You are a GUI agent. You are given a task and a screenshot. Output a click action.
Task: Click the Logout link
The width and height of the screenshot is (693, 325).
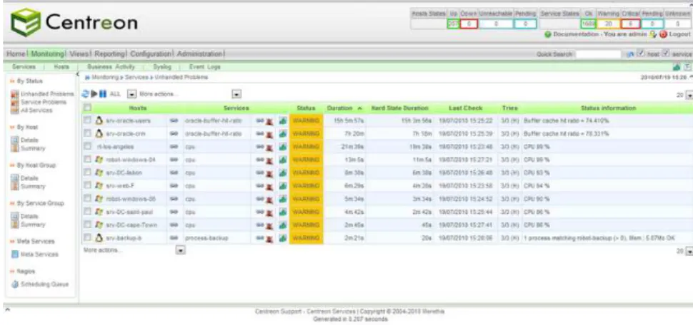679,34
